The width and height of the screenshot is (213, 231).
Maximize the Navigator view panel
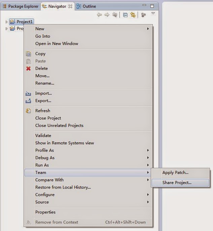152,6
